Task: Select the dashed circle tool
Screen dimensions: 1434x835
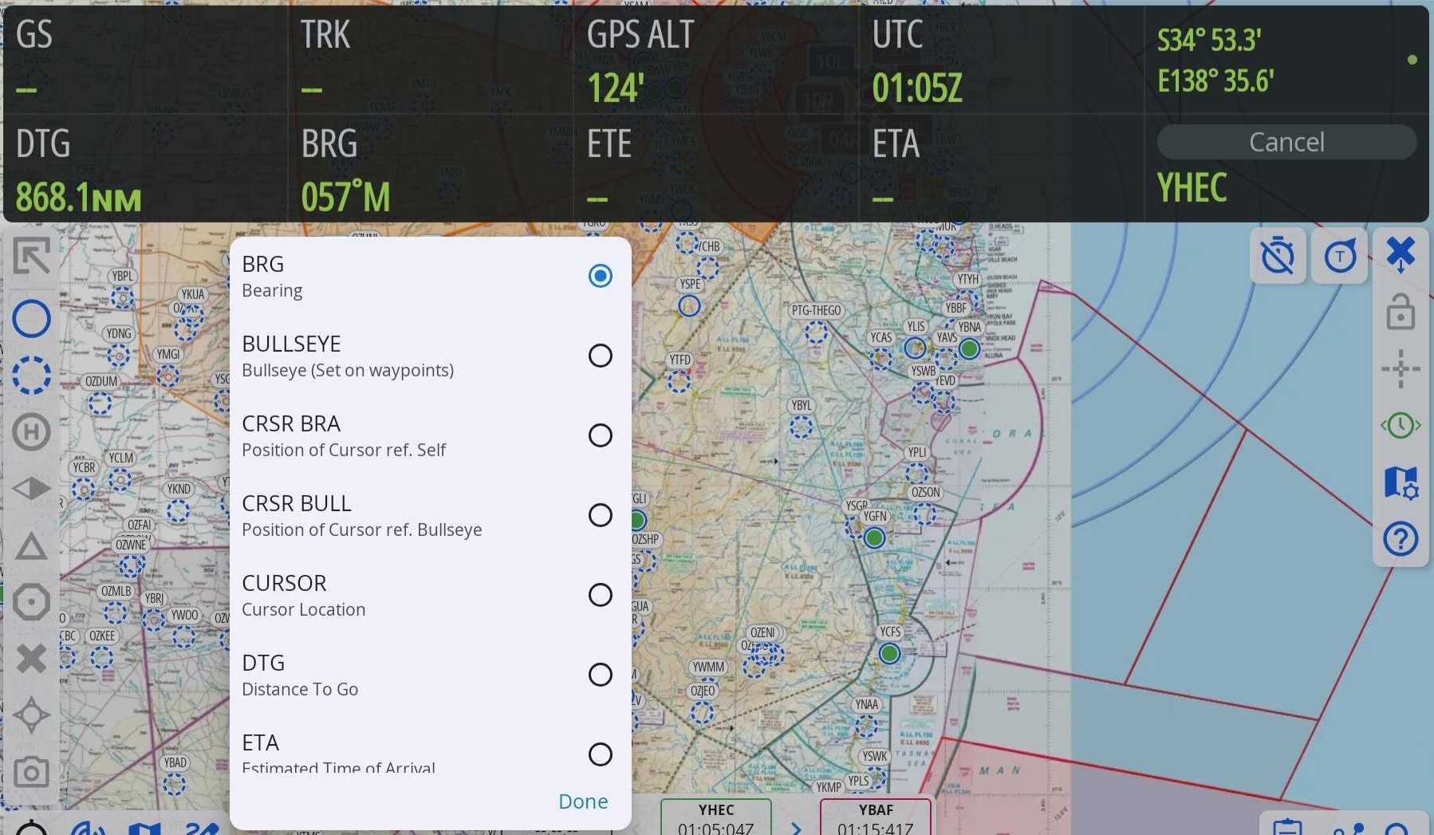Action: pos(31,375)
